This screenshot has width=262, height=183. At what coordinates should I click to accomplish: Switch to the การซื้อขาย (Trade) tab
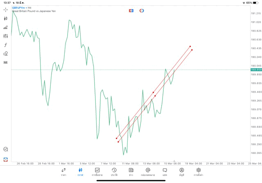tap(97, 172)
